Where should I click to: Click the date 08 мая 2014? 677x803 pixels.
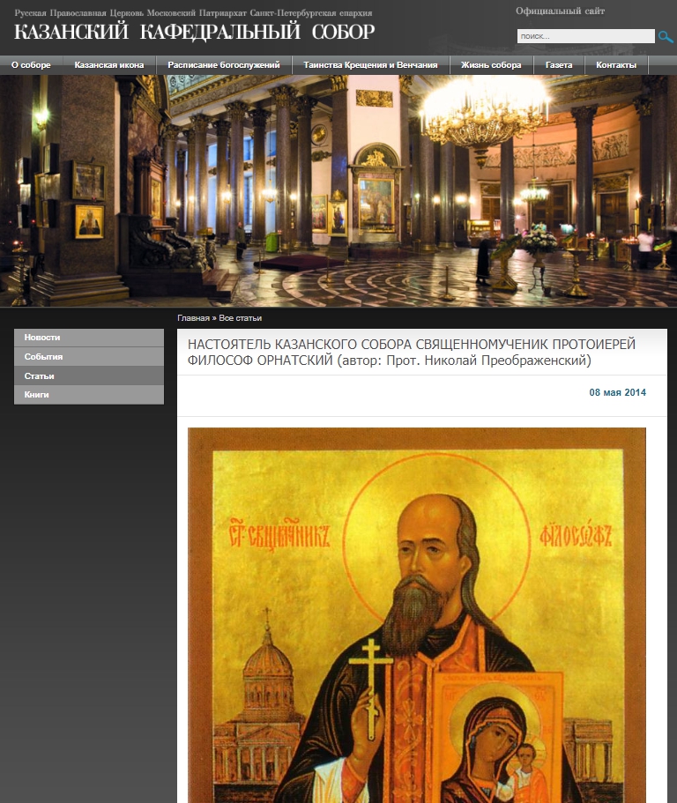click(x=618, y=393)
